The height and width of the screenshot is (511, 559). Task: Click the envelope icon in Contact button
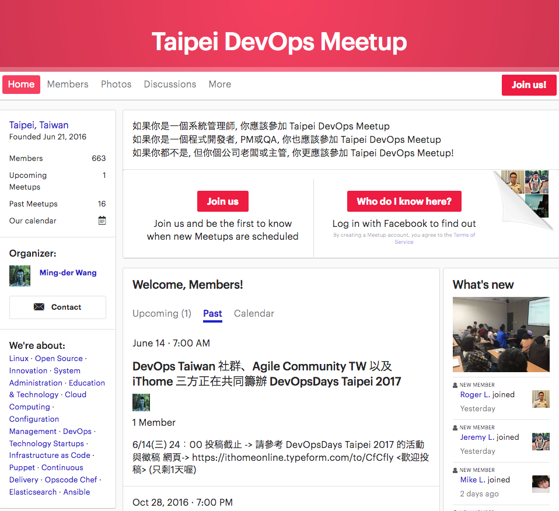[x=39, y=307]
